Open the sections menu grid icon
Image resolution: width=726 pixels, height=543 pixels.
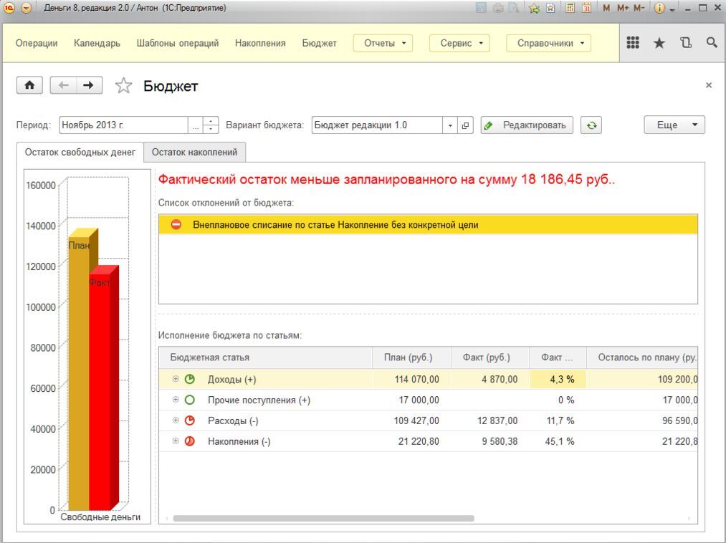633,43
